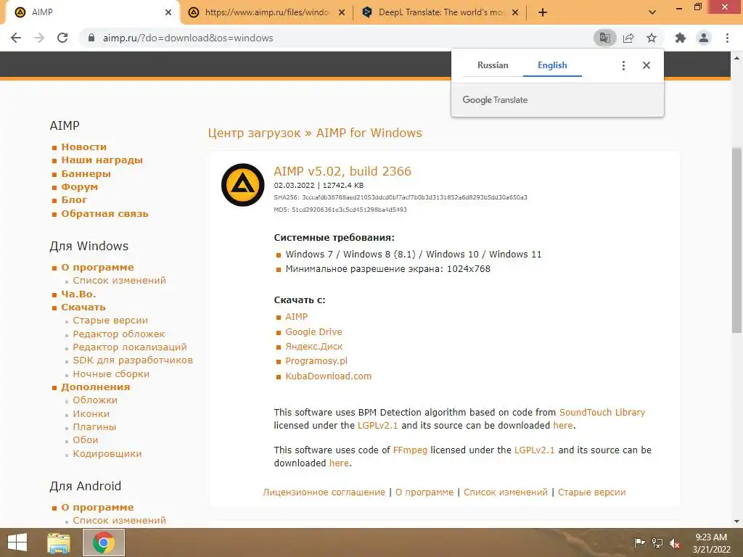Open Chrome extensions puzzle icon
The image size is (743, 557).
(681, 38)
